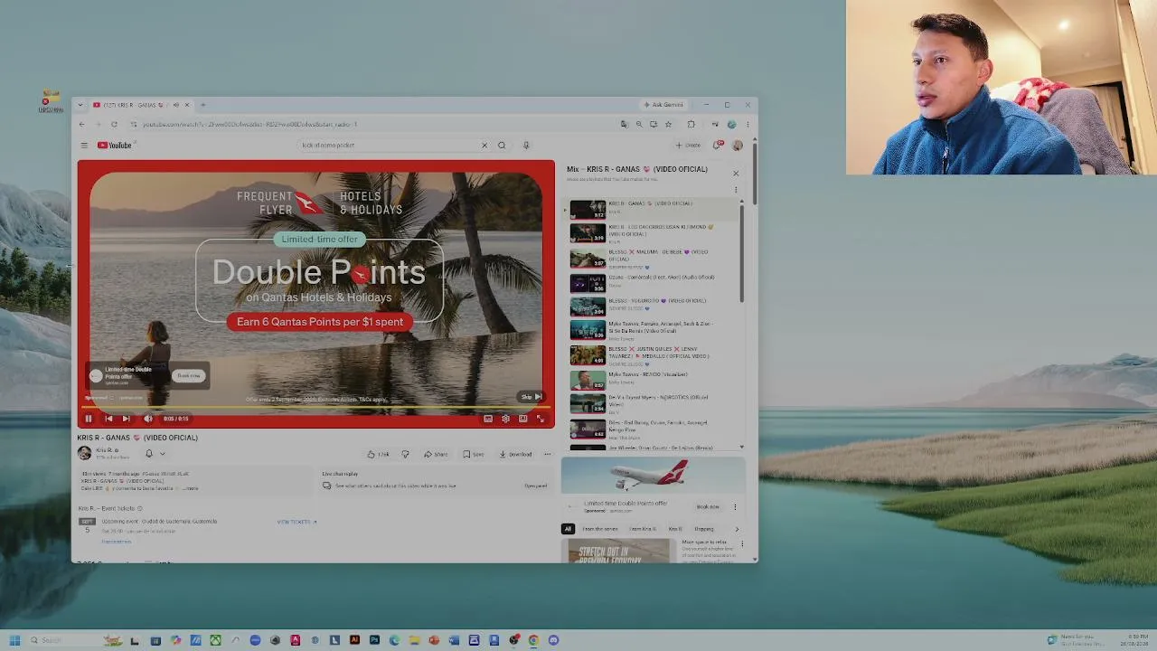Click the VIEW TICKETS link
Image resolution: width=1157 pixels, height=651 pixels.
296,522
